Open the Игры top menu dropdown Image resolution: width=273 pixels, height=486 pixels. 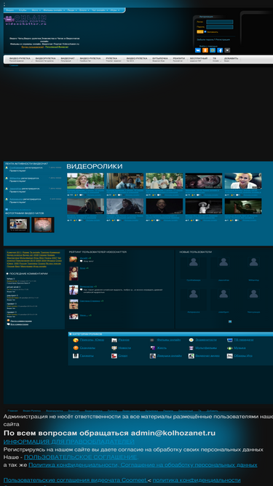click(x=115, y=10)
